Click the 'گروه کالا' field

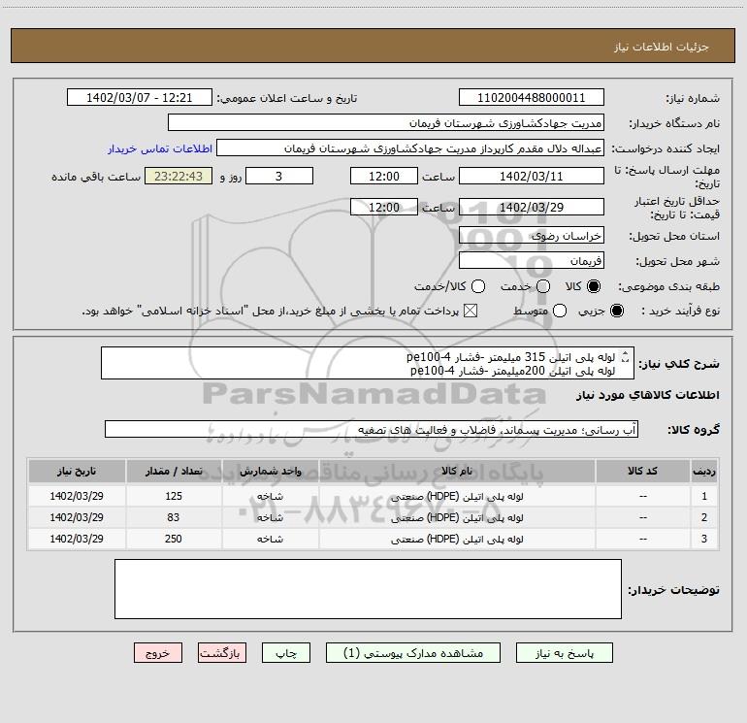369,429
